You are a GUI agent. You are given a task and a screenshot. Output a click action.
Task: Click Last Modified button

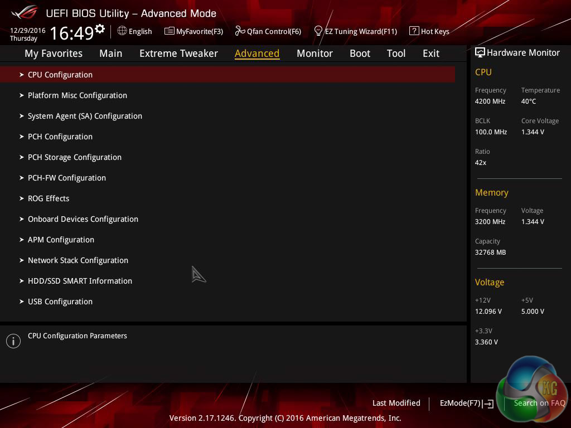click(x=396, y=403)
